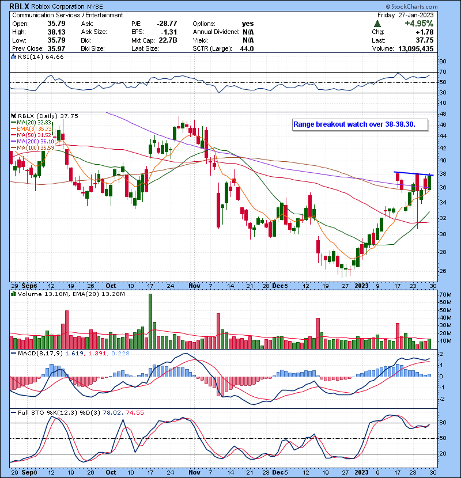
Task: Click the blue resistance trendline near 38
Action: [413, 173]
